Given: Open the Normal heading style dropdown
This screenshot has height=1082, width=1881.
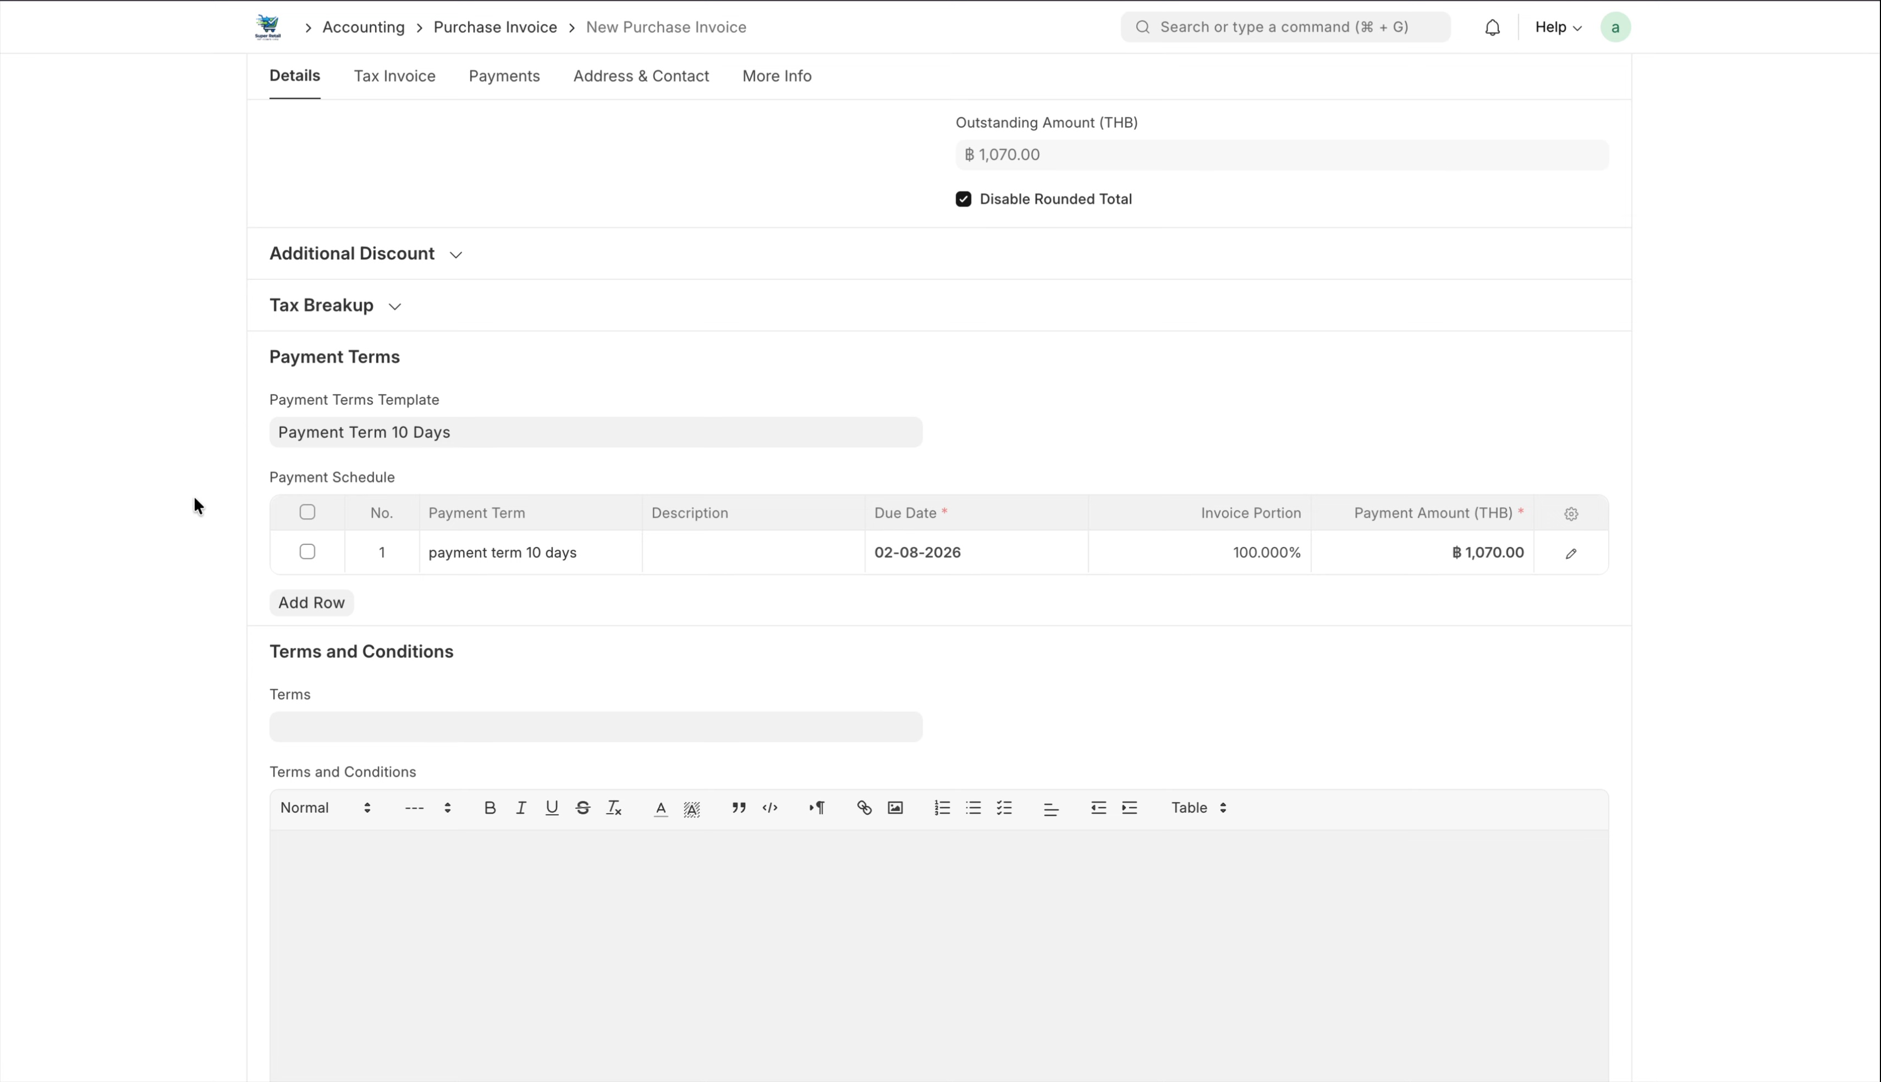Looking at the screenshot, I should (326, 808).
